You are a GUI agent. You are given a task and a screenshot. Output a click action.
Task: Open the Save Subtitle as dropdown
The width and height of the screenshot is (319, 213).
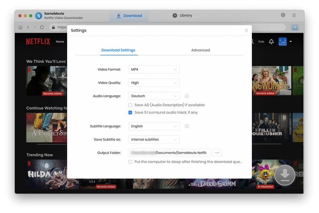pyautogui.click(x=154, y=139)
